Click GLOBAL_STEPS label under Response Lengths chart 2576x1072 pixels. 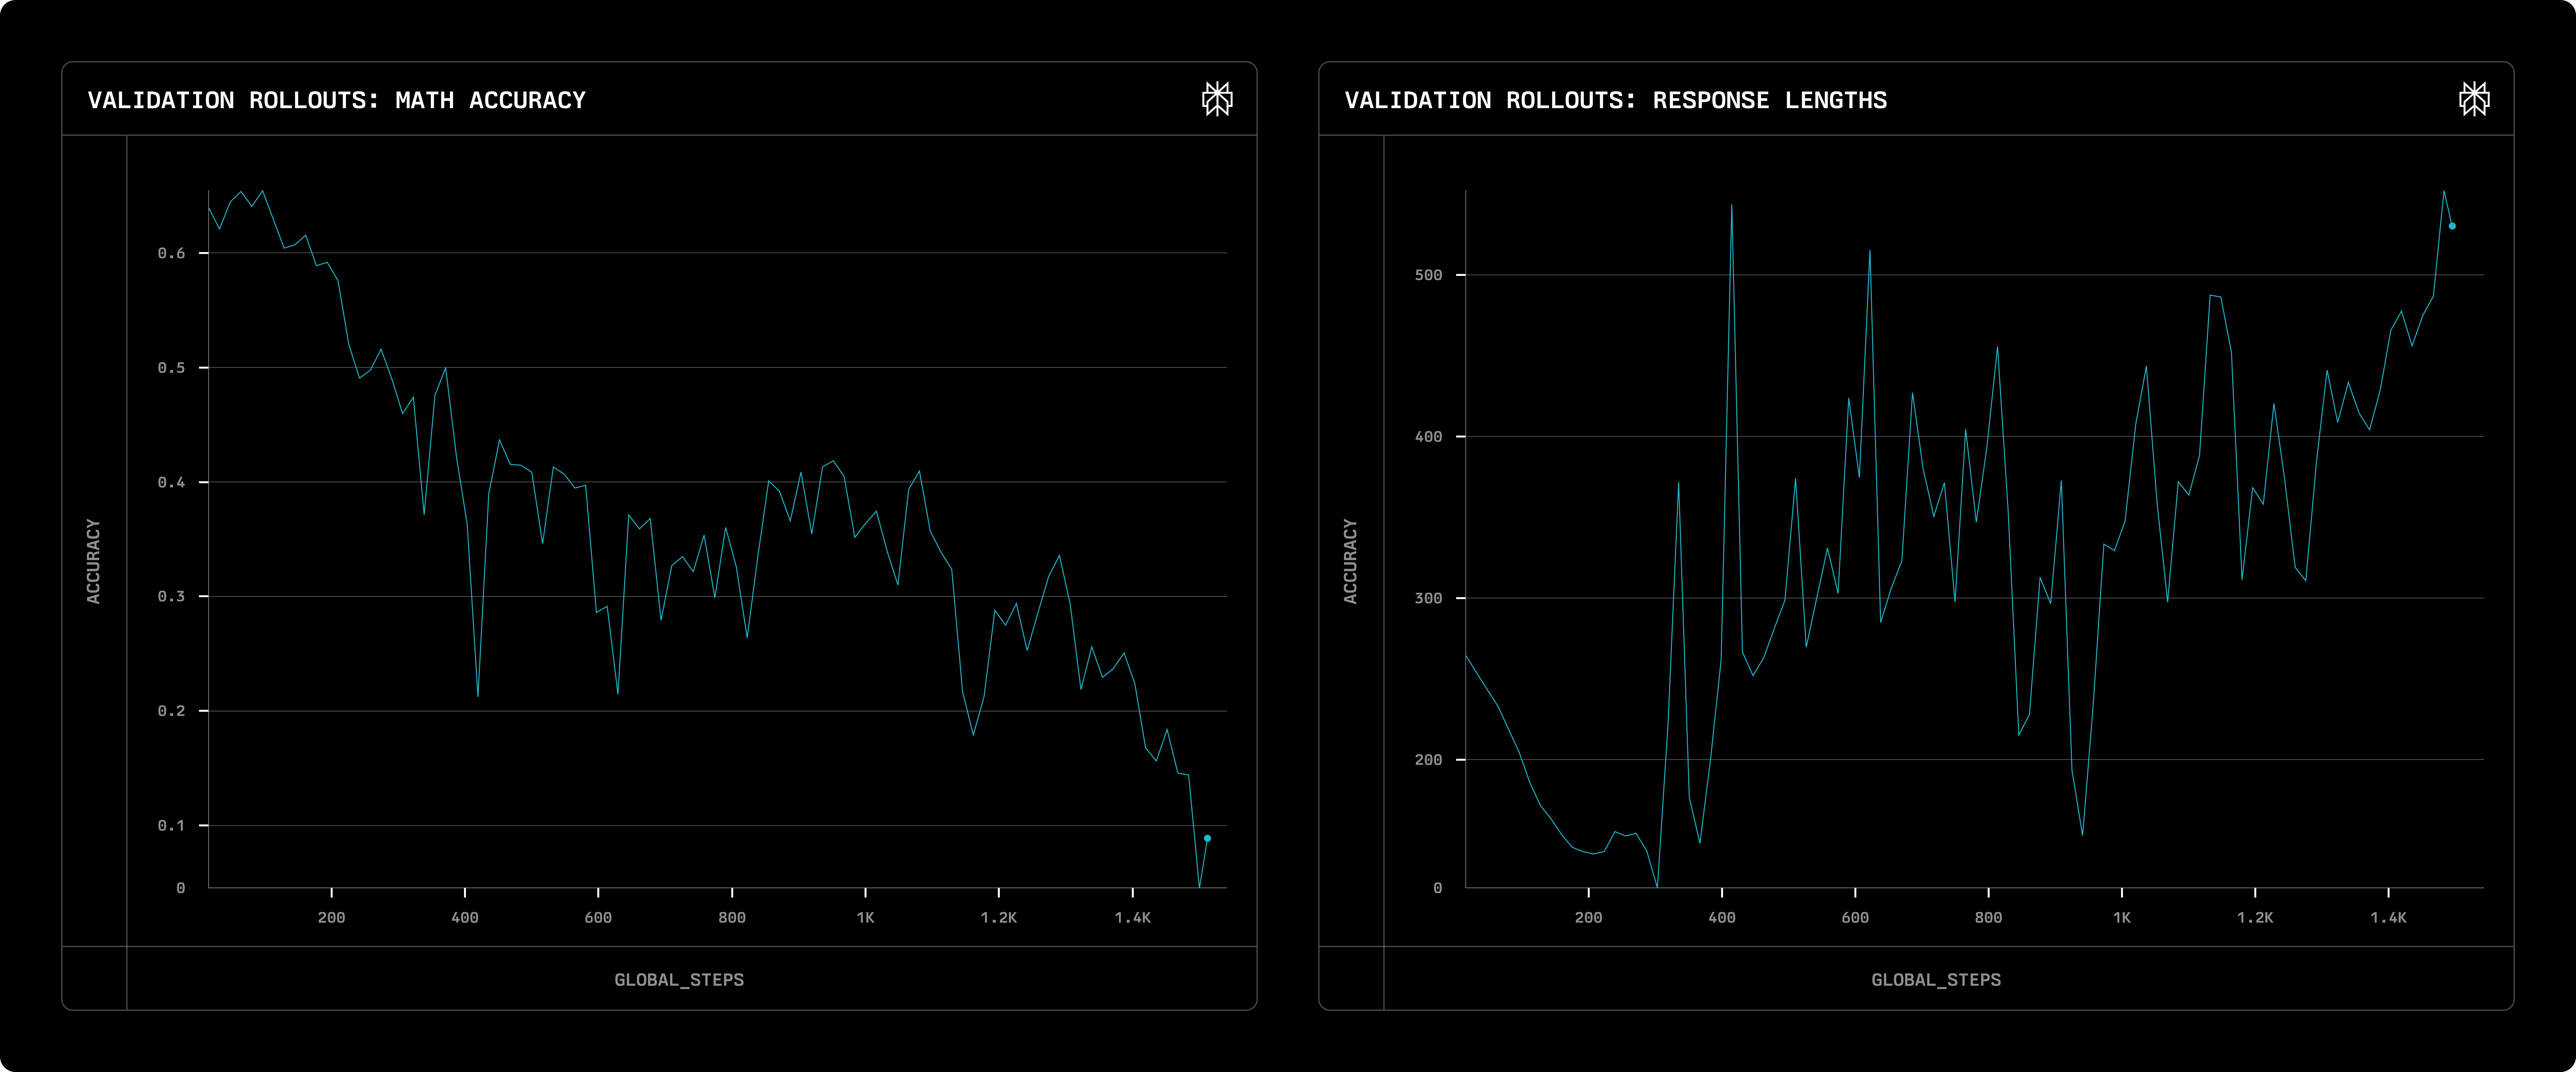tap(1936, 980)
